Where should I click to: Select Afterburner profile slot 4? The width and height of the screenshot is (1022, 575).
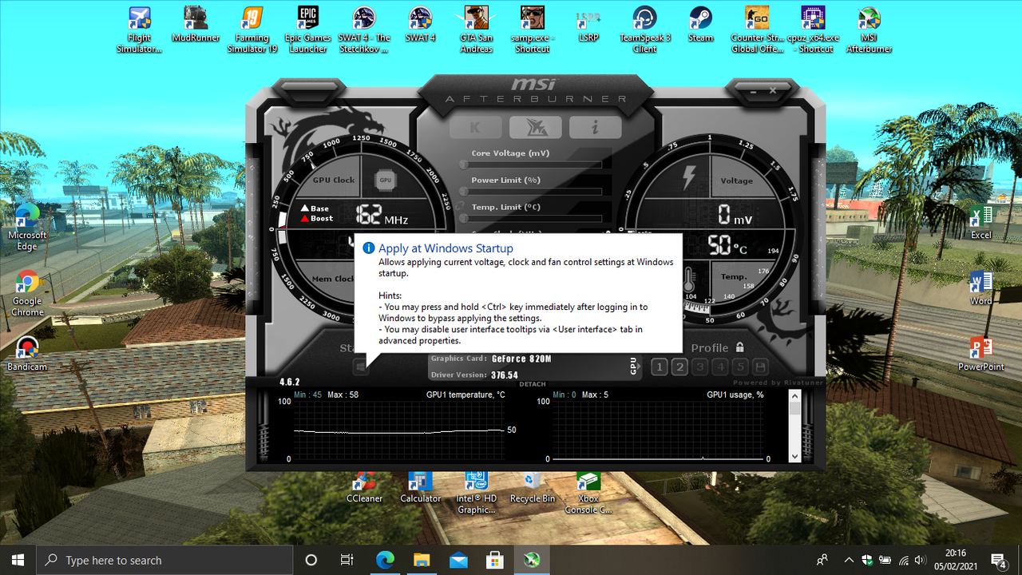720,367
